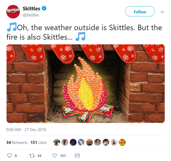
Task: Click the retweet count 34
Action: click(39, 156)
